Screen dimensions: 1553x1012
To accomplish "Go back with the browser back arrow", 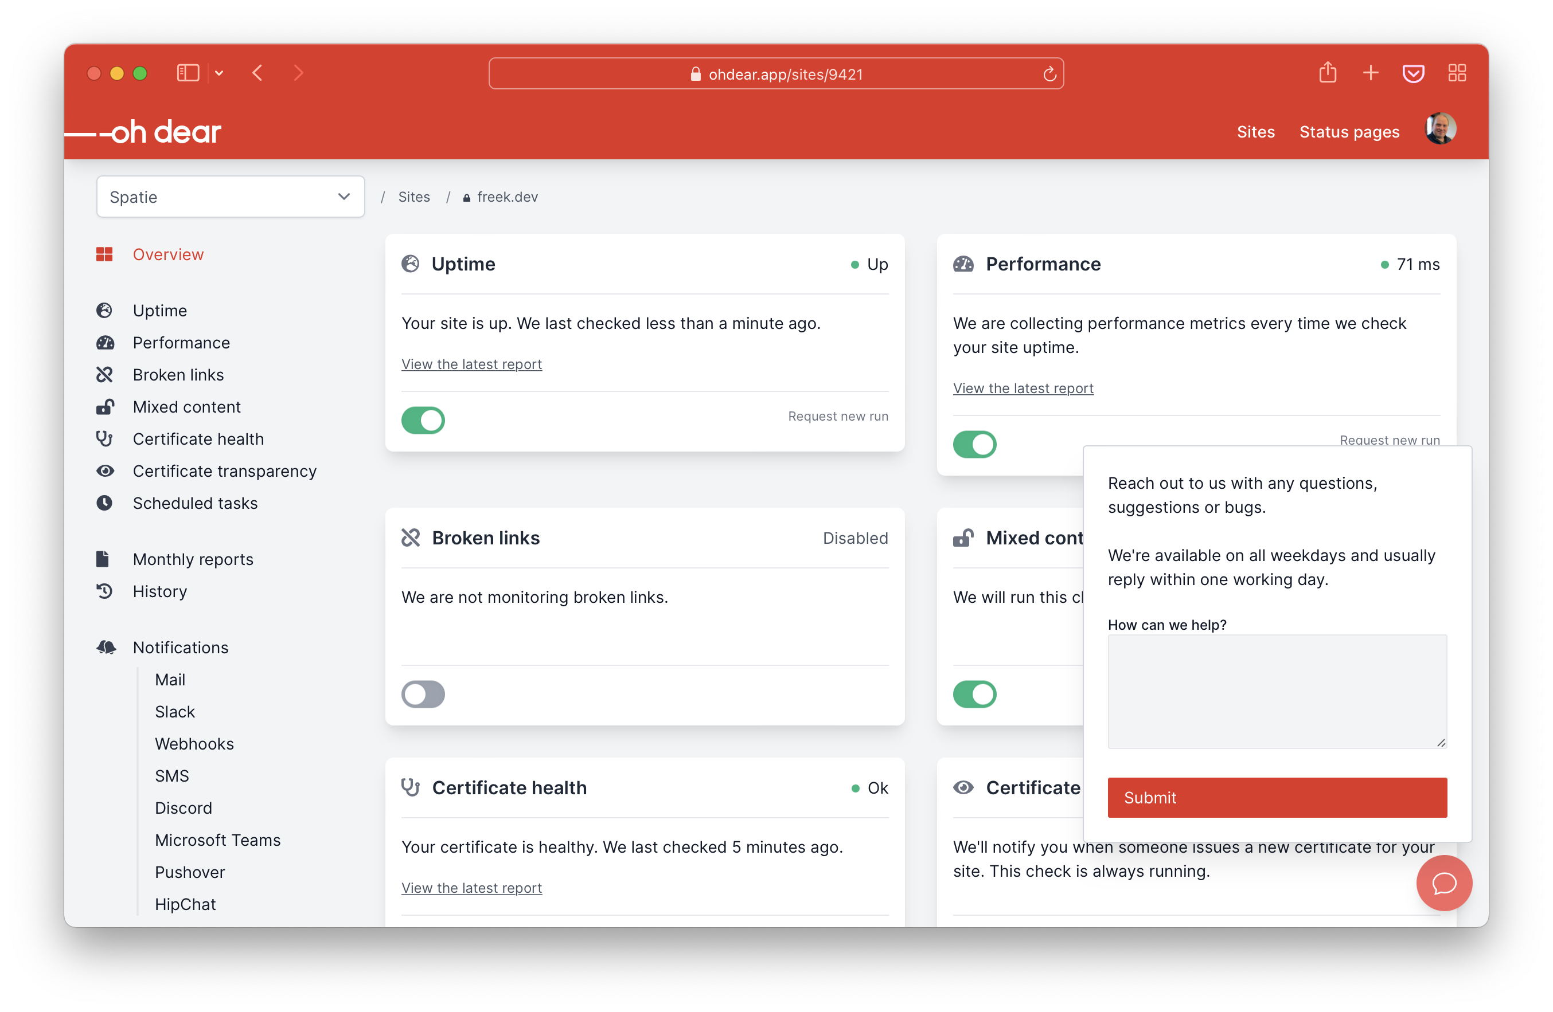I will click(257, 73).
